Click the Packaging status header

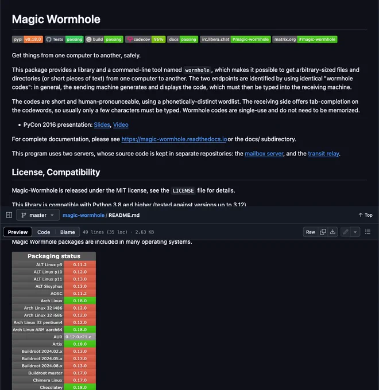pyautogui.click(x=54, y=256)
